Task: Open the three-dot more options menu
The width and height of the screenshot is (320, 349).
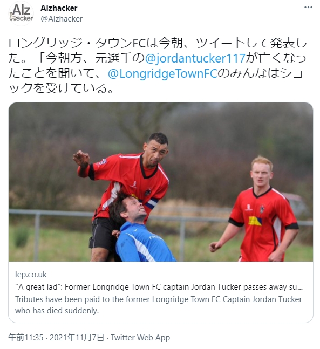Action: point(308,8)
